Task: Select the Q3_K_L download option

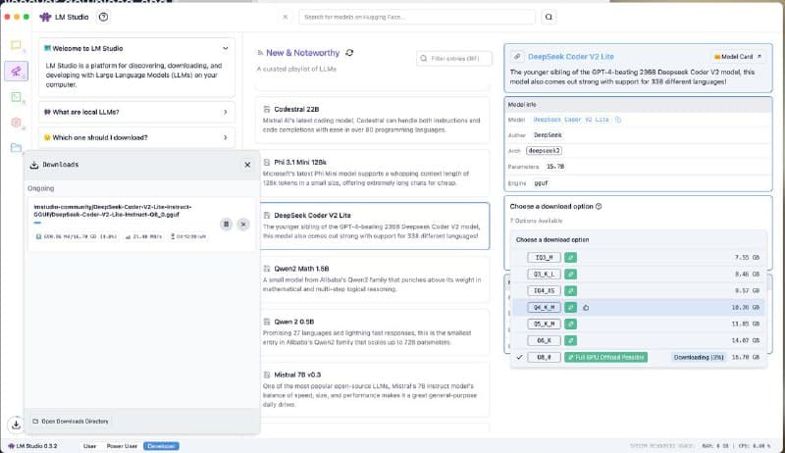Action: click(639, 274)
